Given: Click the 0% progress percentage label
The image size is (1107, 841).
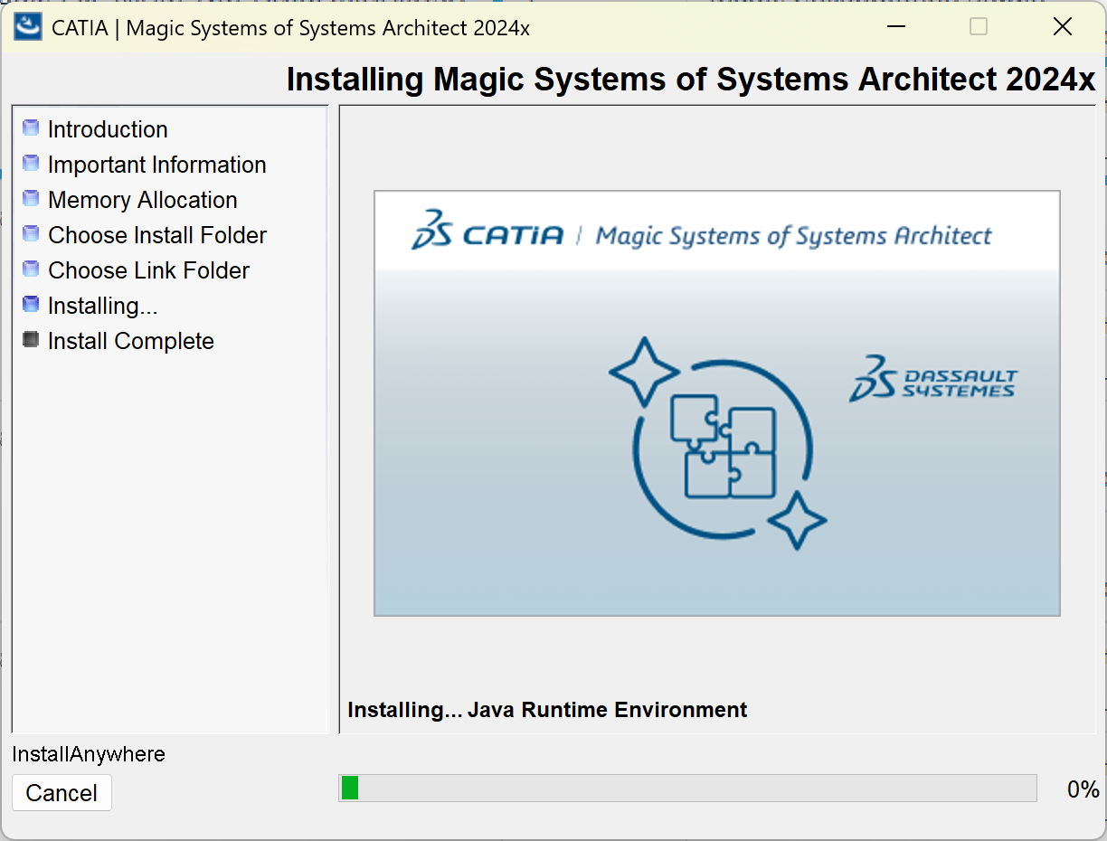Looking at the screenshot, I should click(x=1083, y=789).
